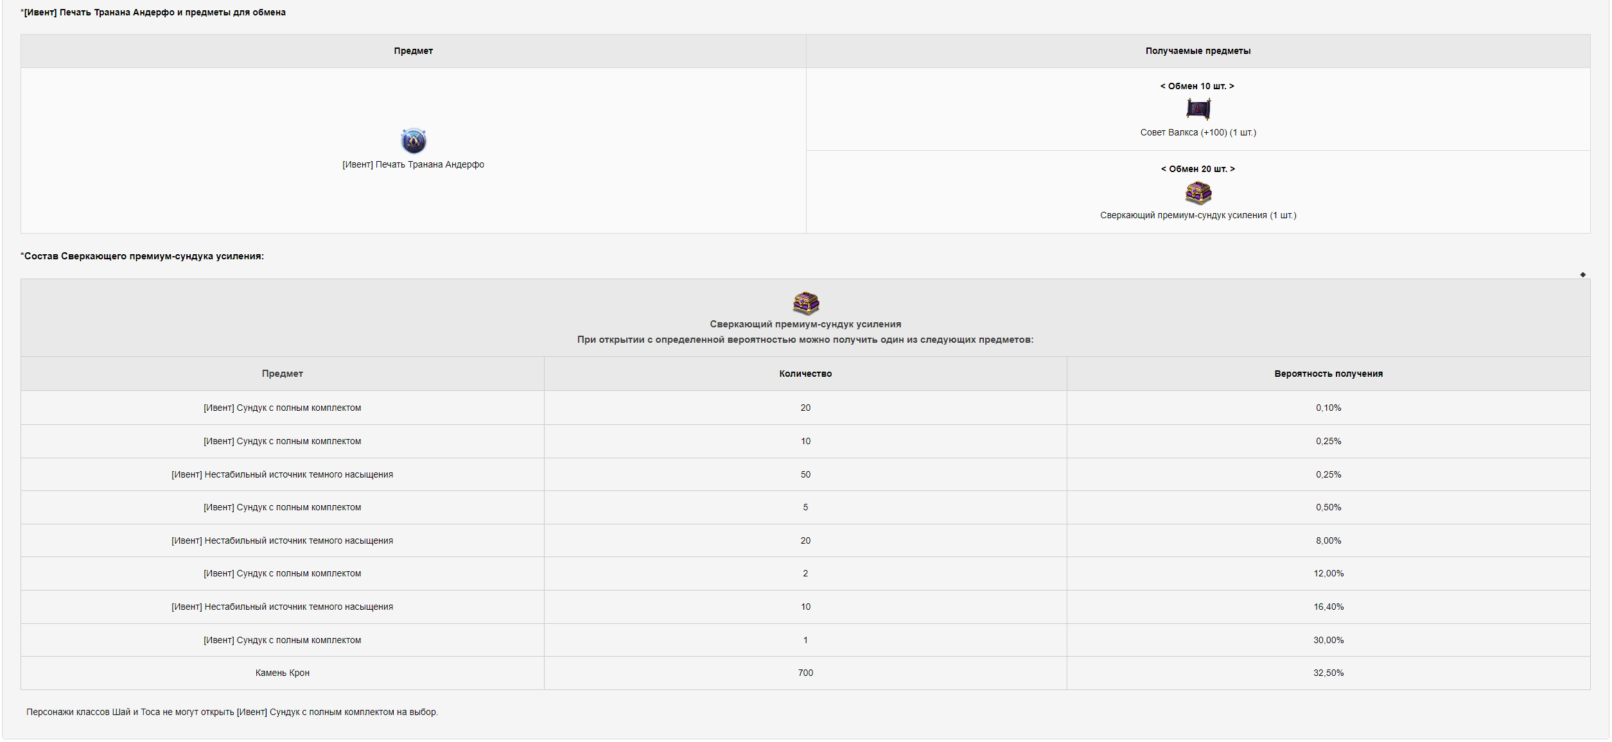This screenshot has height=742, width=1612.
Task: Click the 32,50% probability cell
Action: coord(1328,673)
